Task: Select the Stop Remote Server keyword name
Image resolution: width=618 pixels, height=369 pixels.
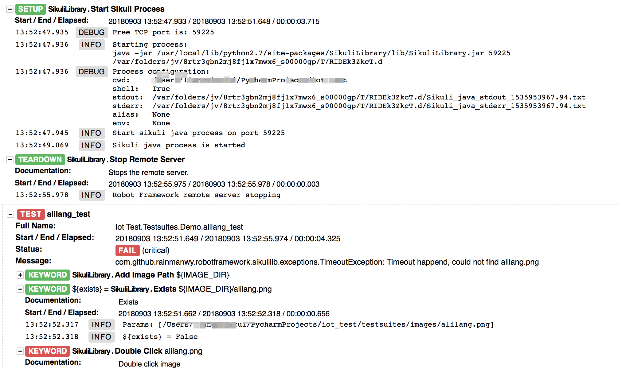Action: click(147, 160)
